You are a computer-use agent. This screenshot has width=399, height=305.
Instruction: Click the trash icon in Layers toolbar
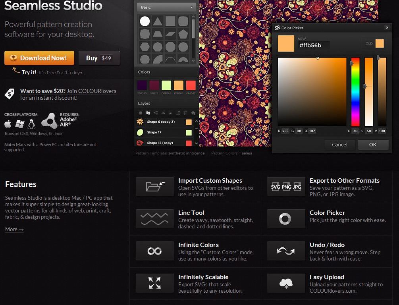coord(141,113)
